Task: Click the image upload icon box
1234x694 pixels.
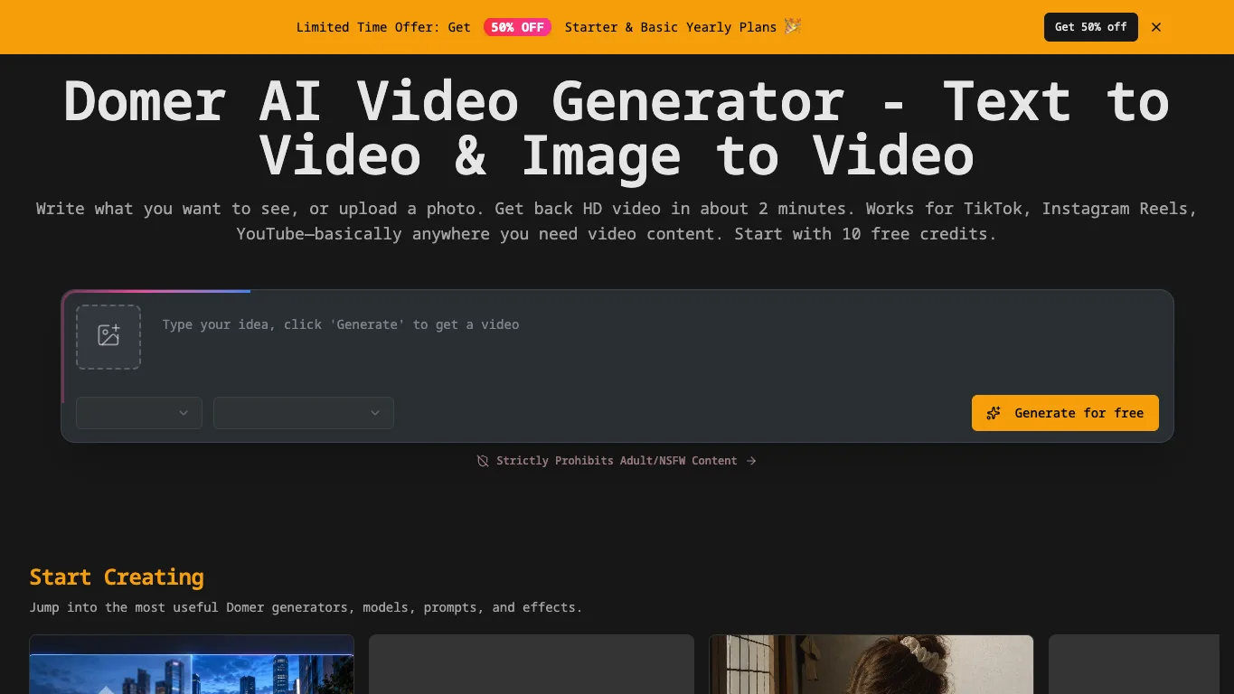Action: pos(108,337)
